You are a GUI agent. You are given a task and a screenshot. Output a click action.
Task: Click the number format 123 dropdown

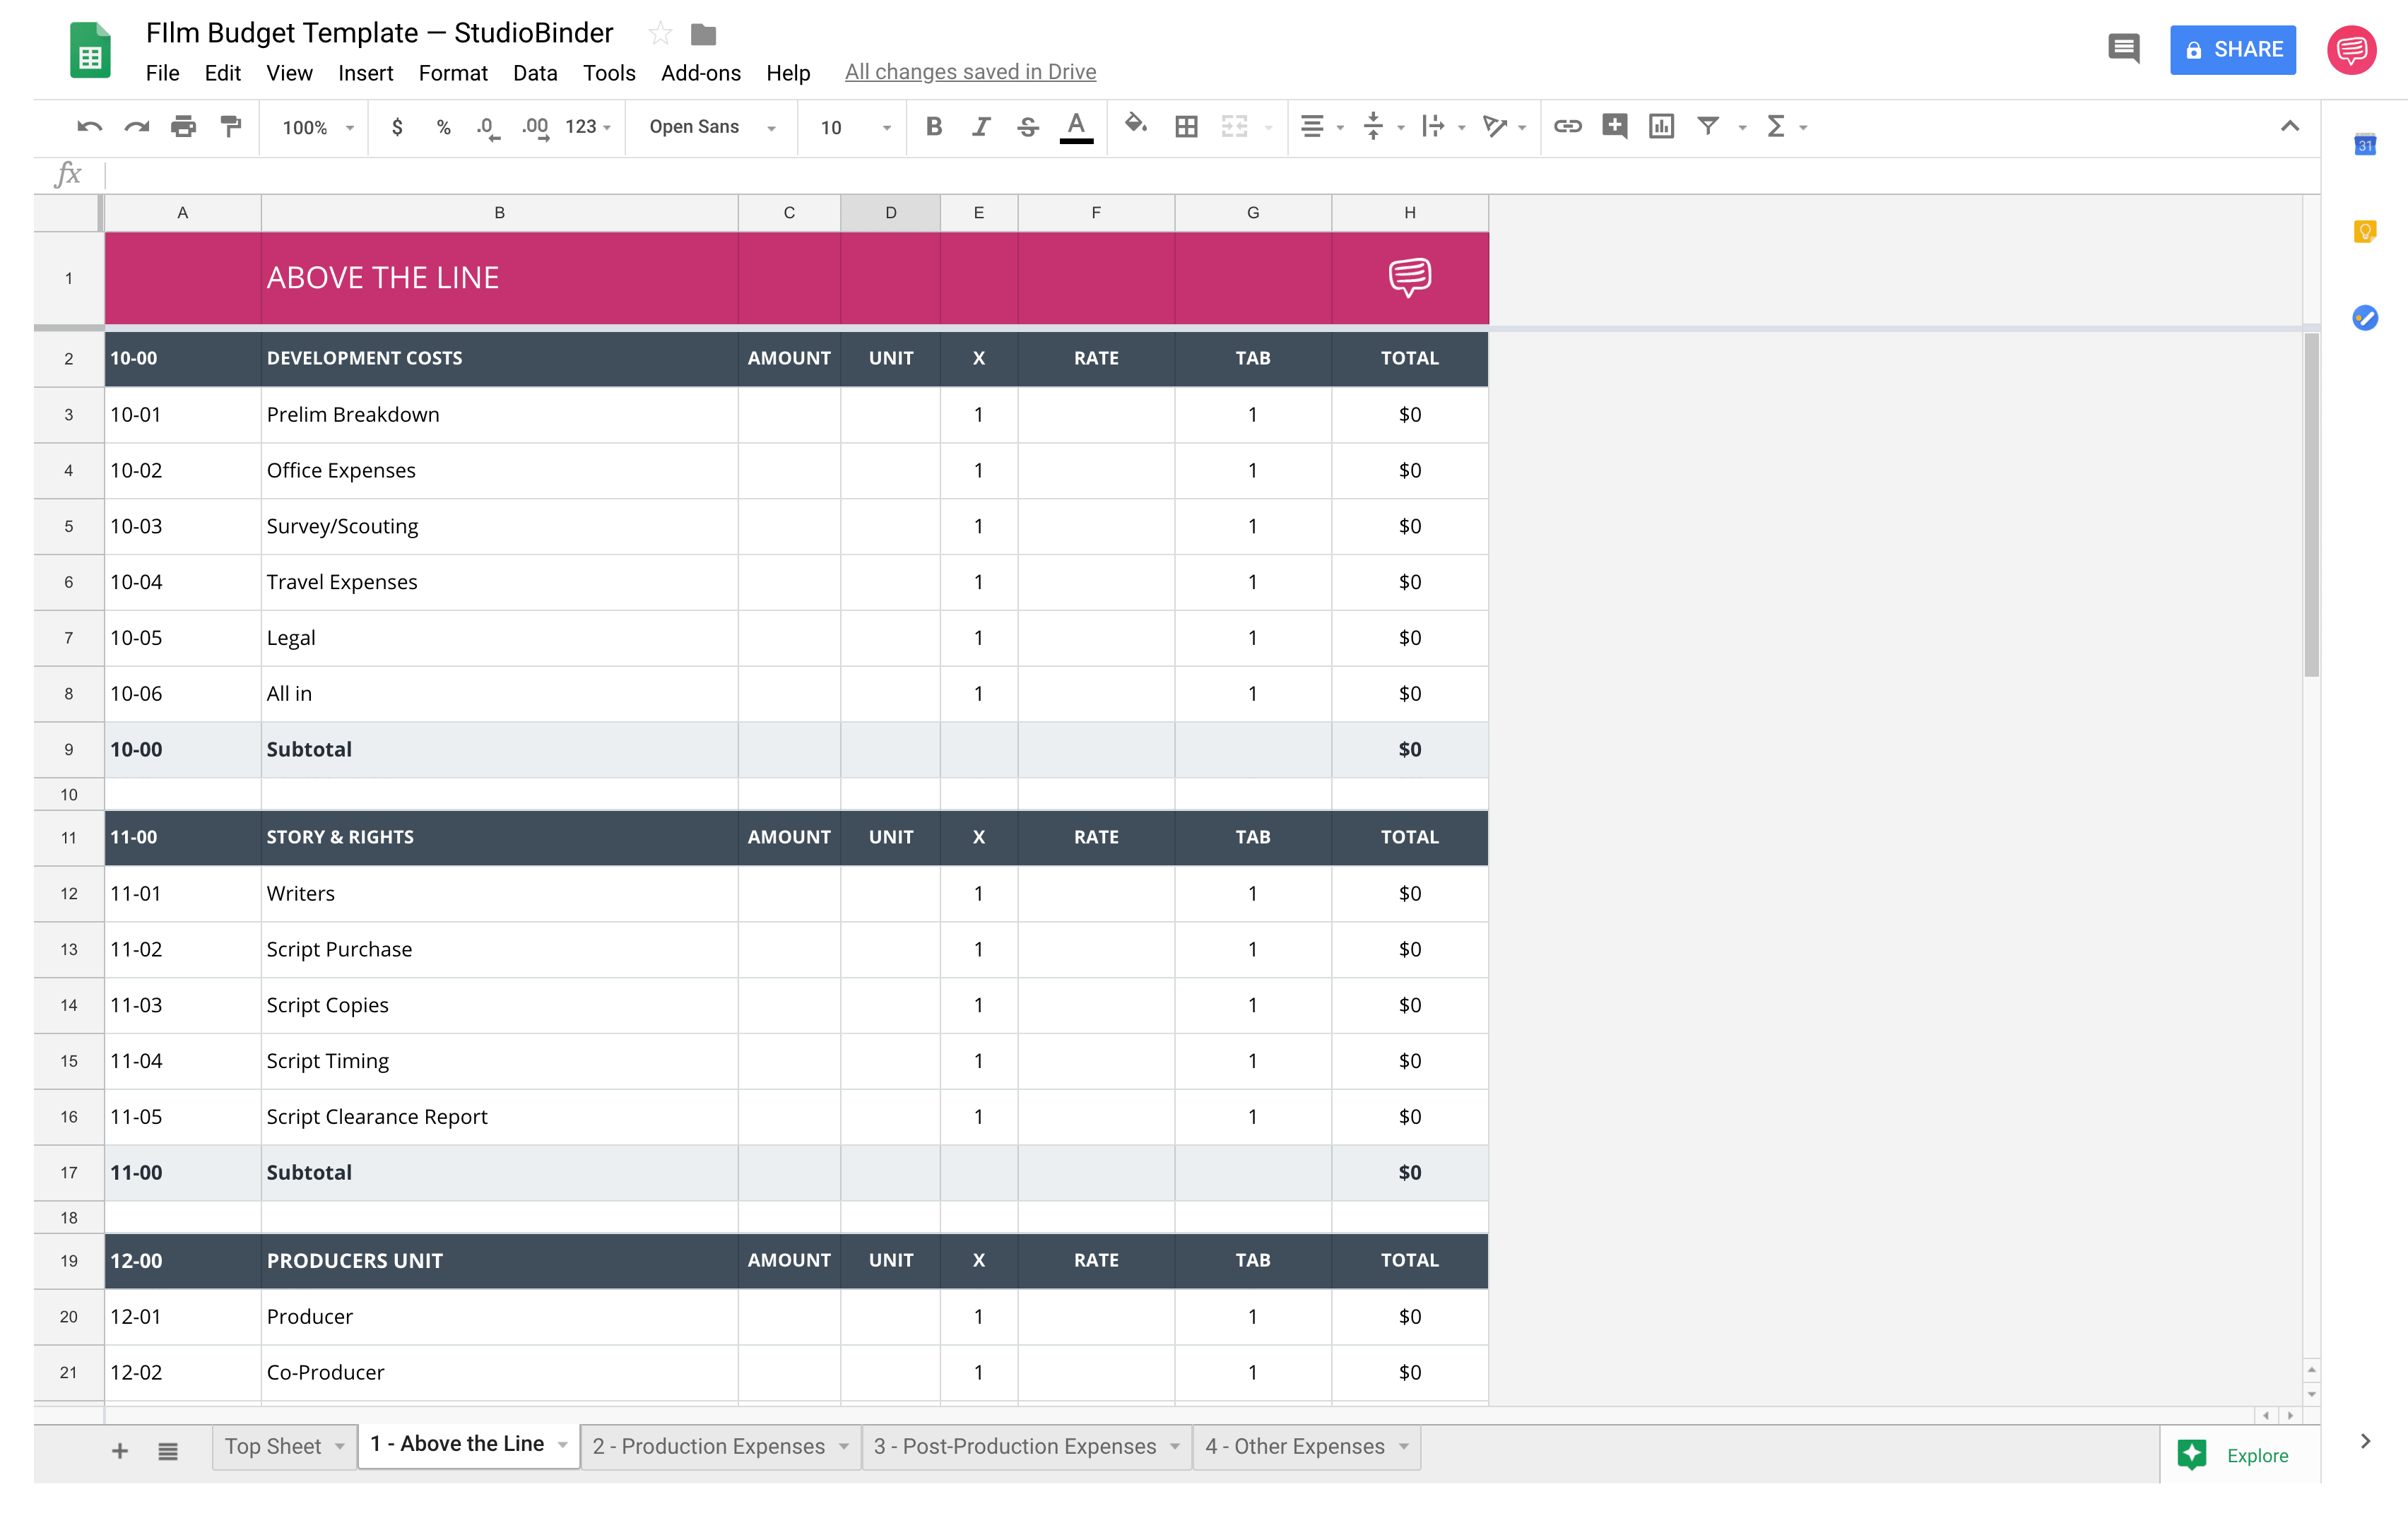[588, 124]
